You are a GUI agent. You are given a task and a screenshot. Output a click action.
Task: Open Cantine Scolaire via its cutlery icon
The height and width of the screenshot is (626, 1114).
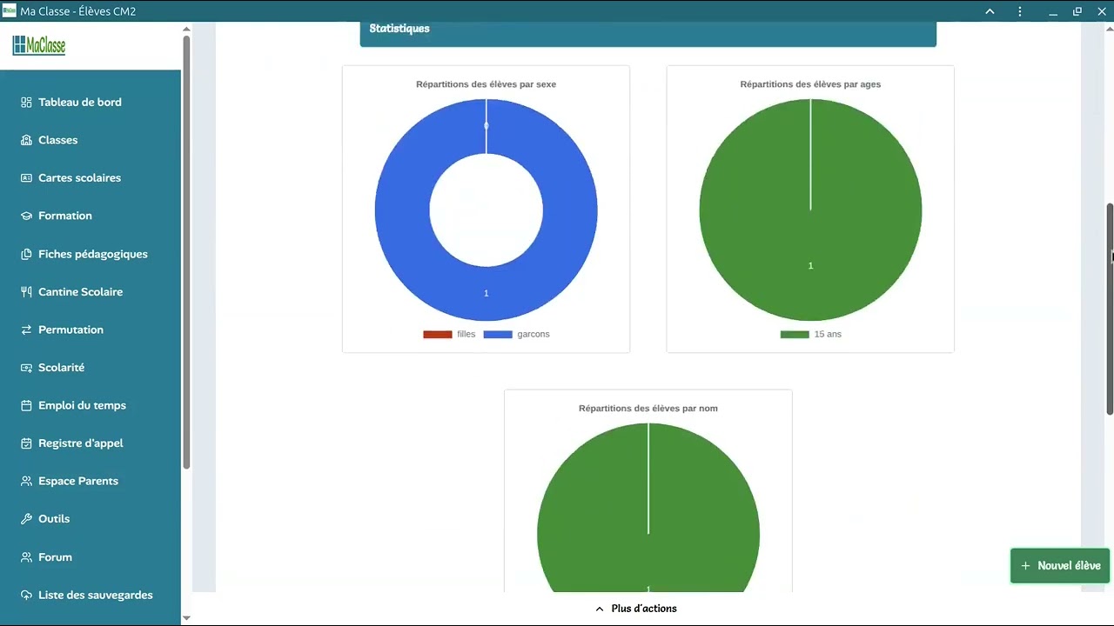tap(26, 292)
